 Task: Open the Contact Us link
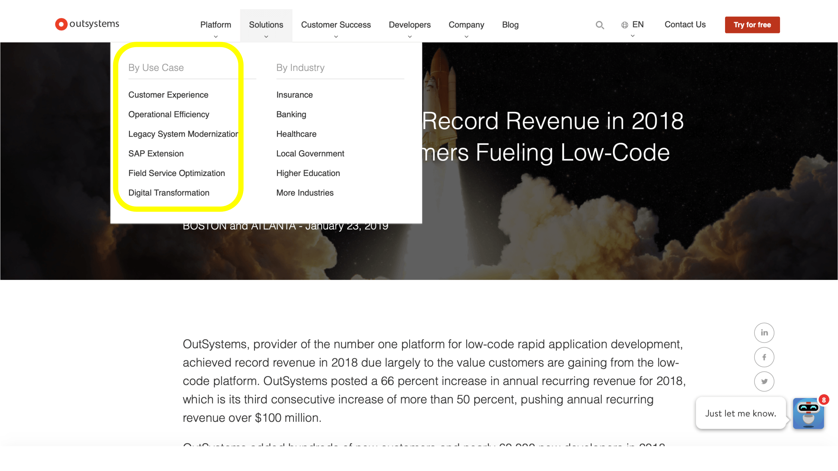click(685, 25)
